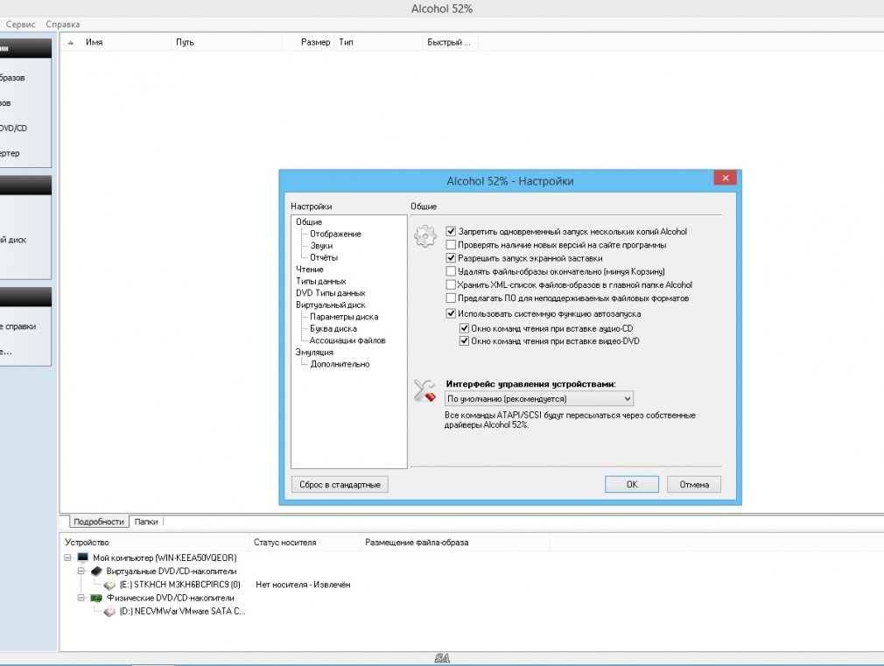The image size is (884, 666).
Task: Click the My Computer icon in device tree
Action: [x=83, y=557]
